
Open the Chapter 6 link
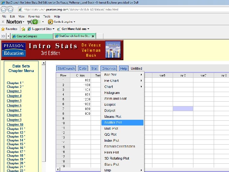tap(14, 105)
